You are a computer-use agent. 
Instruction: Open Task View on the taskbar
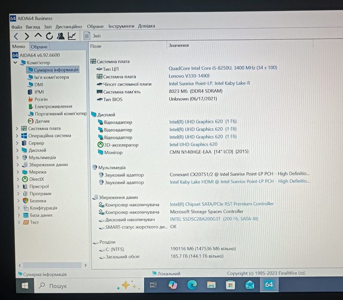pos(153,285)
